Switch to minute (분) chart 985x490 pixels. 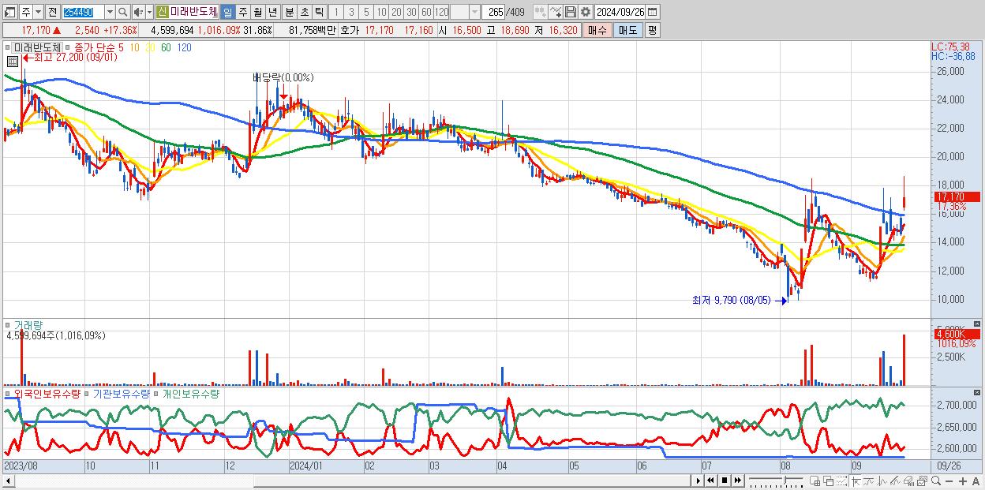(x=289, y=12)
